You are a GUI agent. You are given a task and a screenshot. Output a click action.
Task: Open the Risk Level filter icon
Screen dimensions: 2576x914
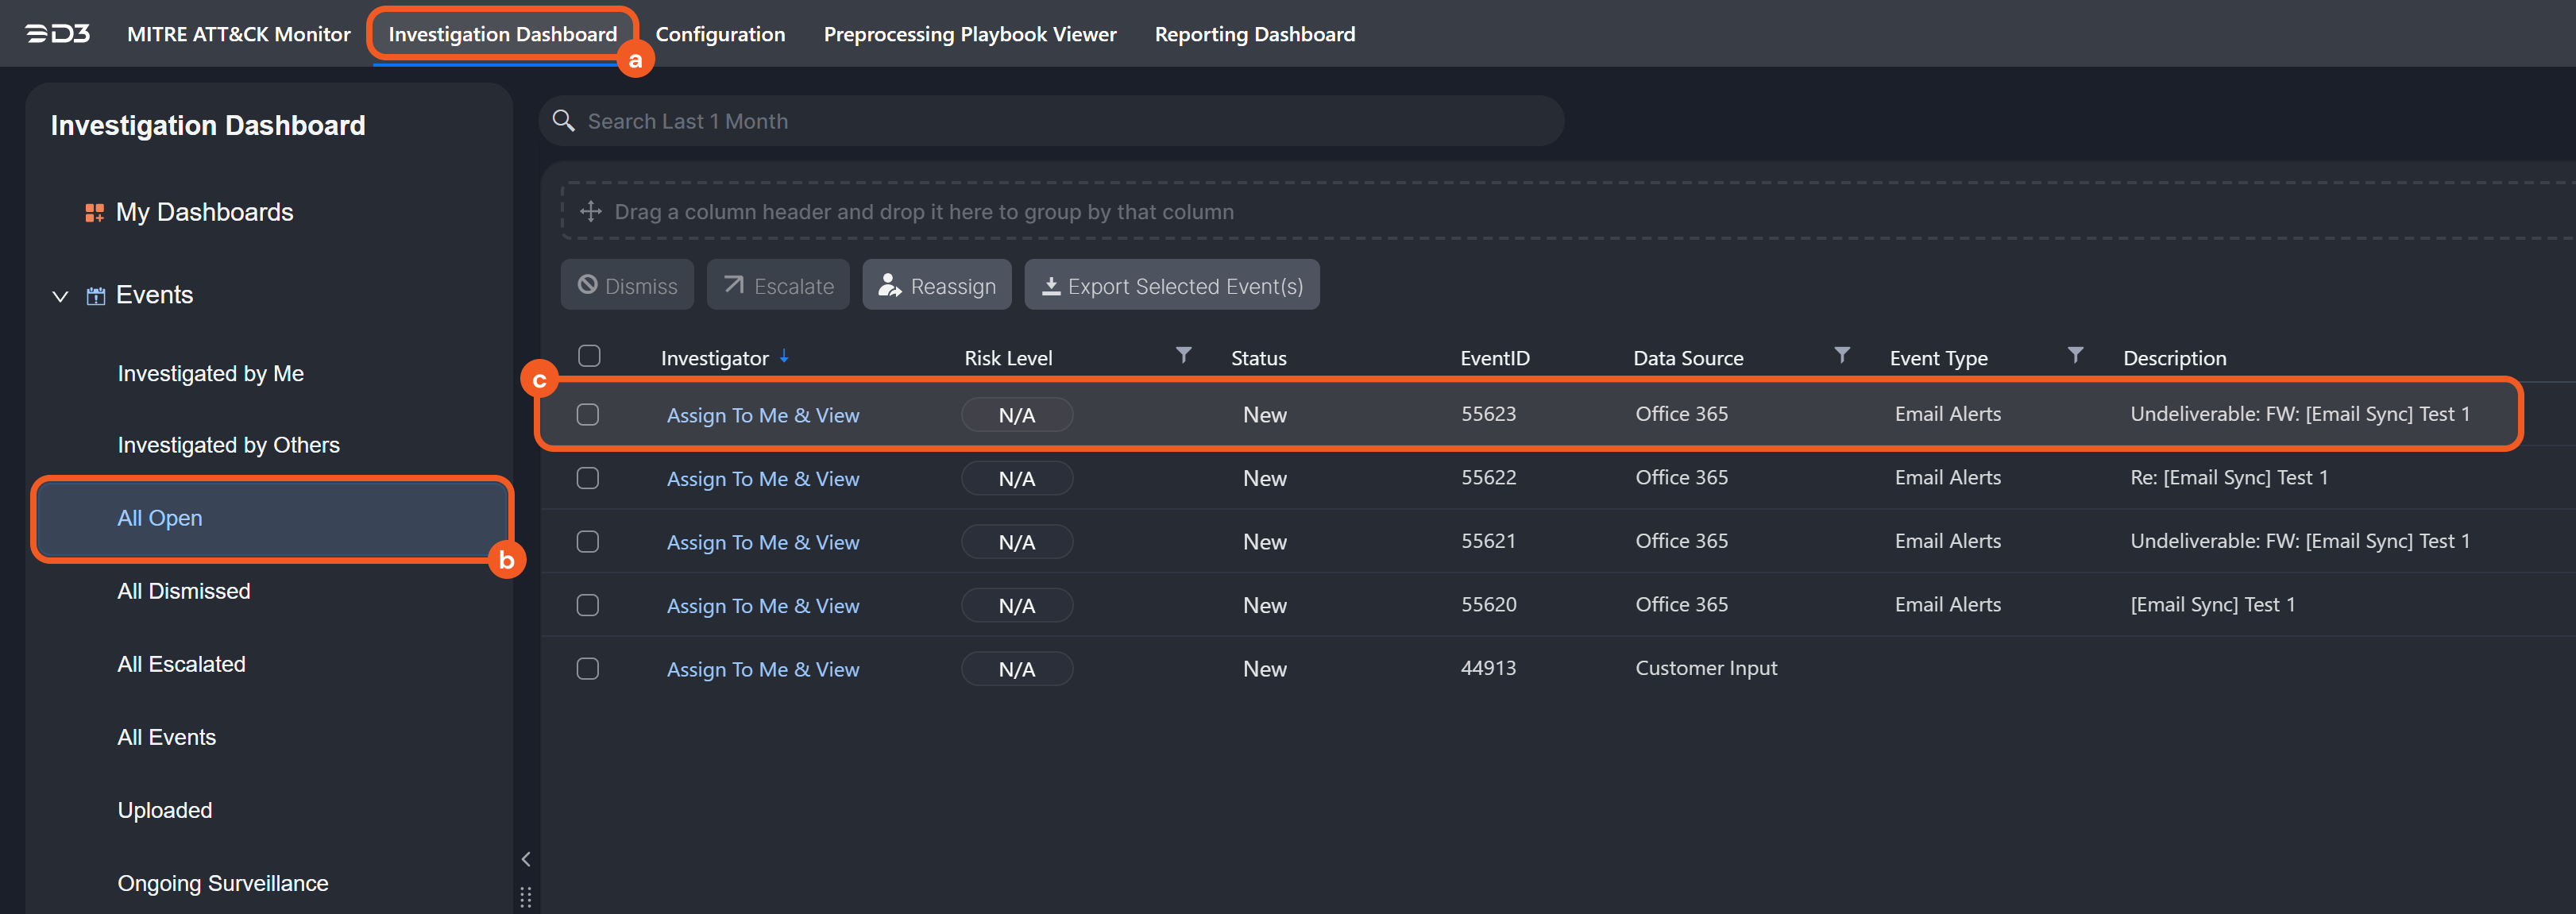point(1183,356)
